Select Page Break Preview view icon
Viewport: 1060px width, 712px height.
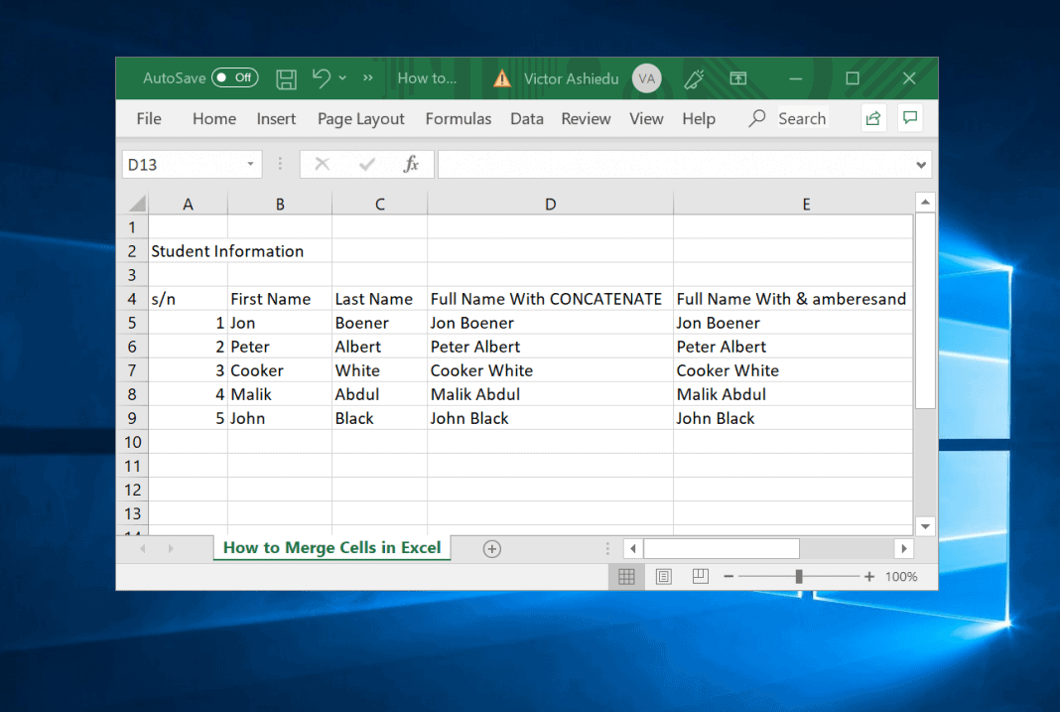700,576
